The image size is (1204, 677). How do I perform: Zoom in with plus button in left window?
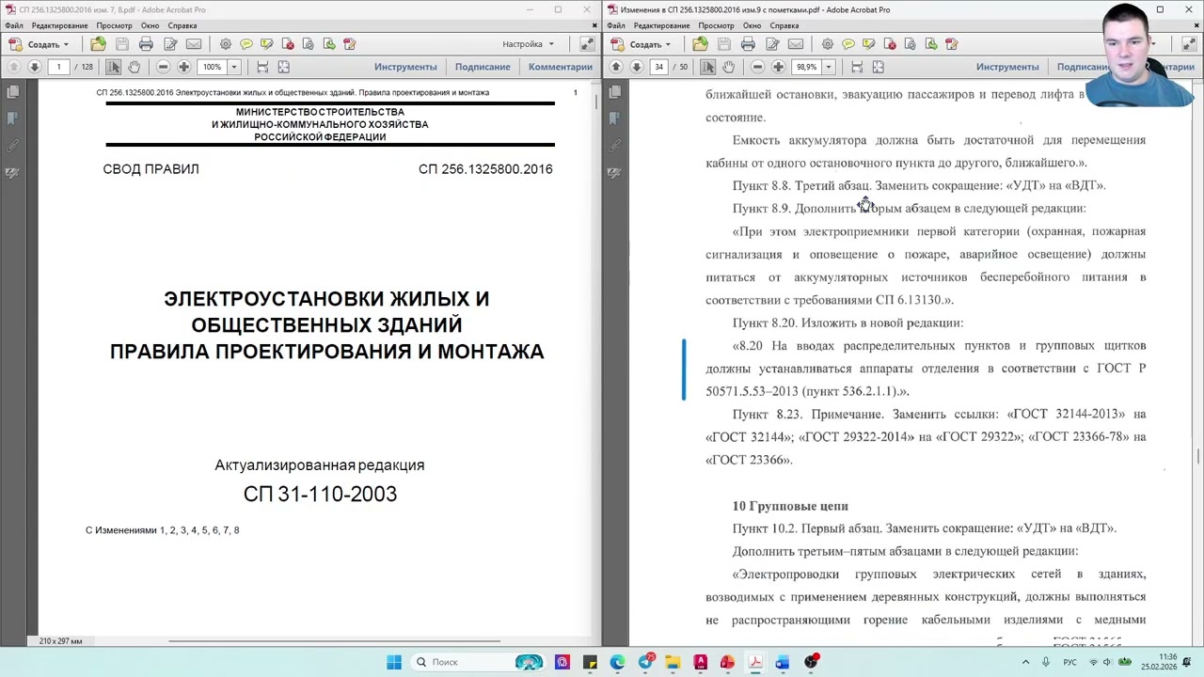coord(183,67)
